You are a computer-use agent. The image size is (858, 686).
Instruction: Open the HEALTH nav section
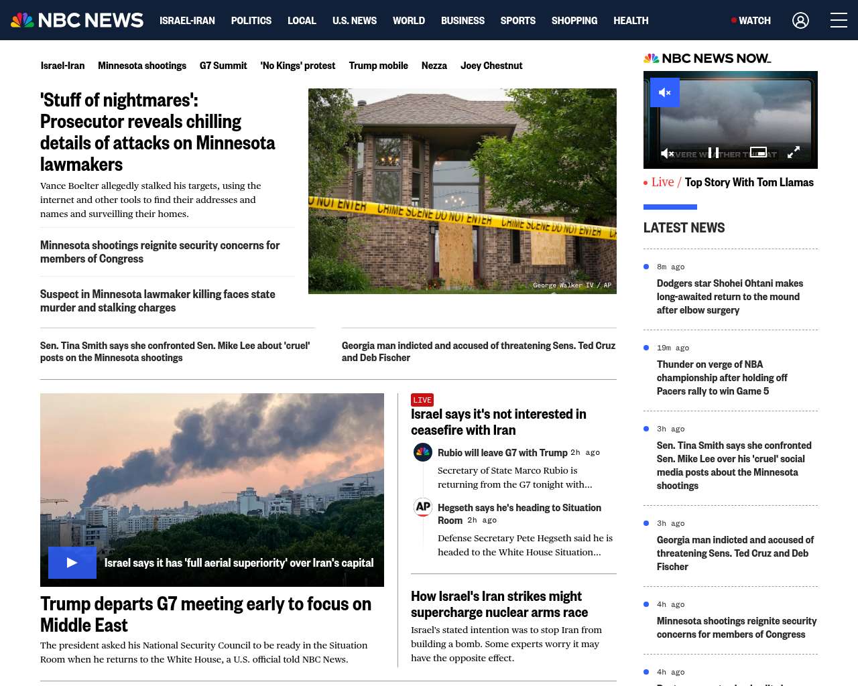pos(631,20)
